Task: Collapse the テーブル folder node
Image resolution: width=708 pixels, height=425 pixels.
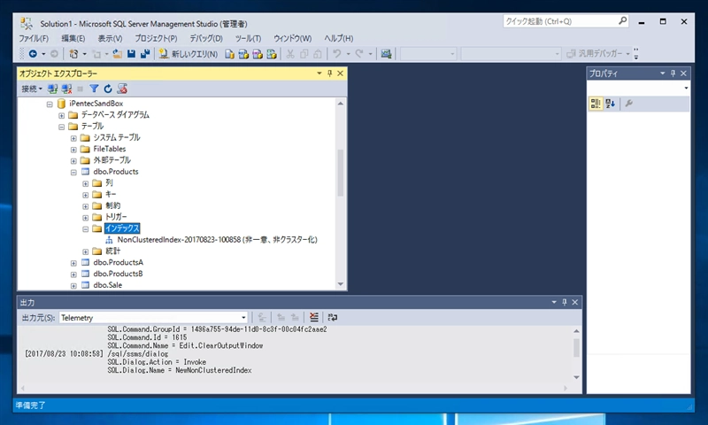Action: [61, 127]
